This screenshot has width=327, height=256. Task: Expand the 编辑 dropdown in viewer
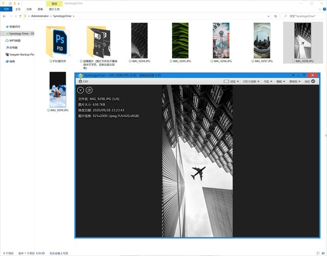281,81
